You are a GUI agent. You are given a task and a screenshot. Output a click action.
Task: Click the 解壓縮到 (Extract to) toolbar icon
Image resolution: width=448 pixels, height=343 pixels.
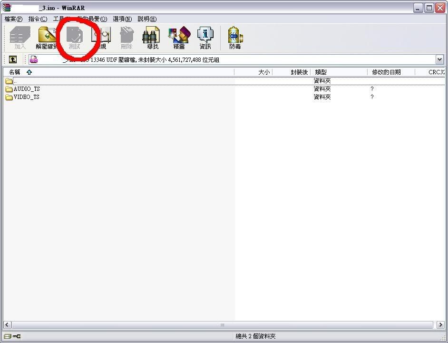[47, 38]
